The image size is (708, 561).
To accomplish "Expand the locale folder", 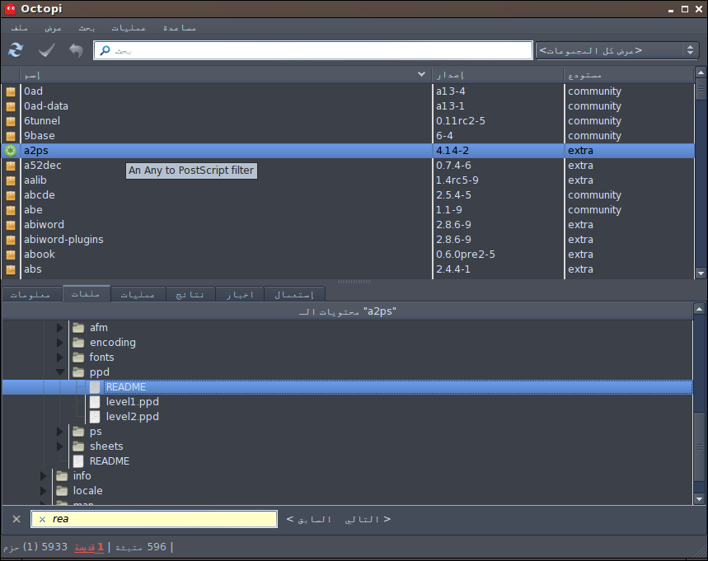I will (x=44, y=491).
